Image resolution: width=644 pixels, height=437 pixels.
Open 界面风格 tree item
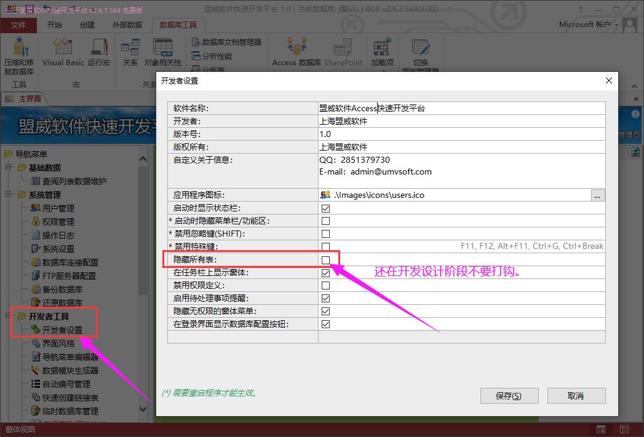[54, 344]
